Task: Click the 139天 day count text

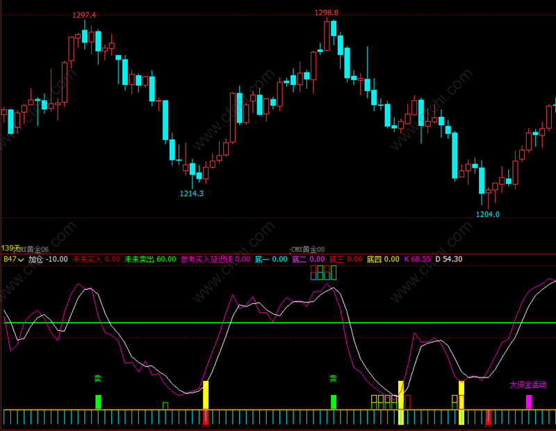Action: [x=10, y=248]
